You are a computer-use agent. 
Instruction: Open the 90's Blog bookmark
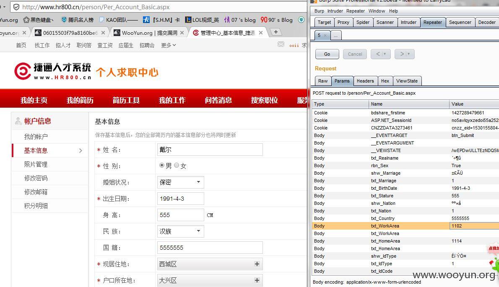(276, 20)
